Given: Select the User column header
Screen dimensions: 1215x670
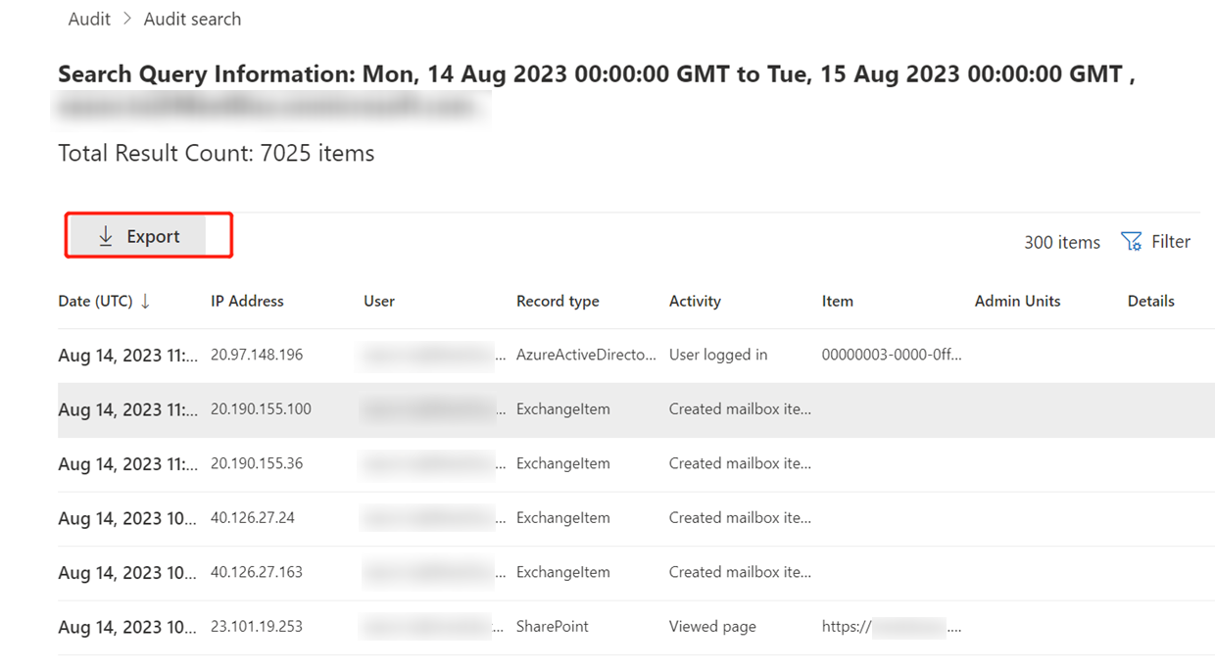Looking at the screenshot, I should [379, 301].
